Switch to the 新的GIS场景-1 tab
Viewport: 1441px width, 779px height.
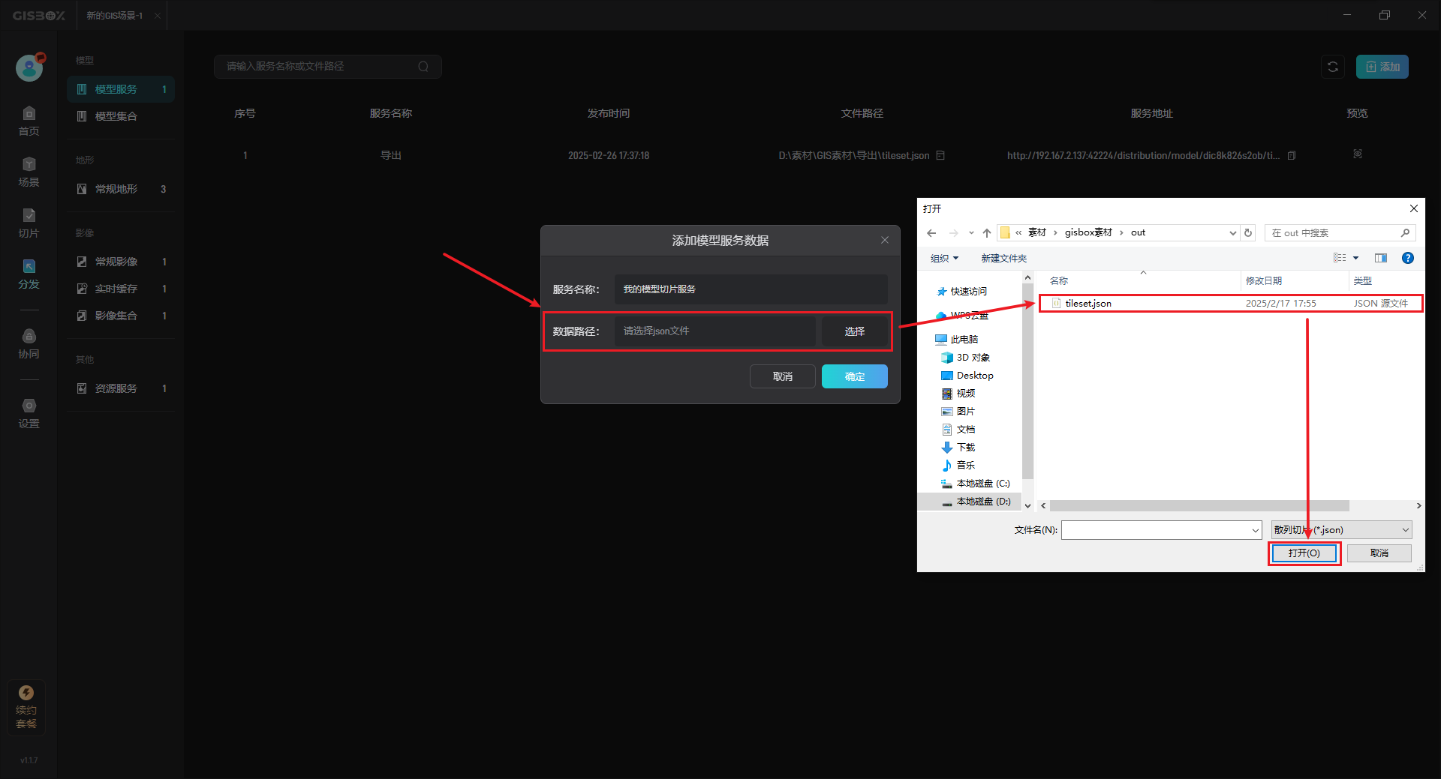tap(114, 15)
